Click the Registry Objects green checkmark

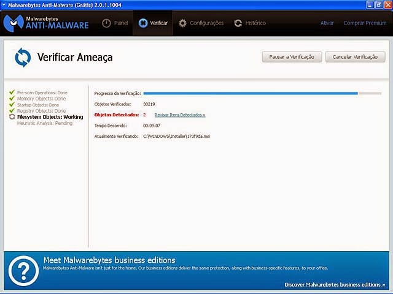(x=12, y=110)
